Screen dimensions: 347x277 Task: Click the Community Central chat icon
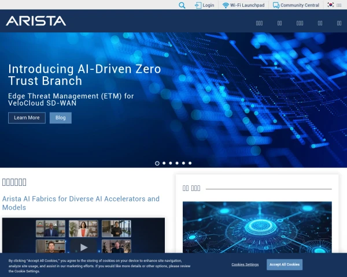[276, 5]
